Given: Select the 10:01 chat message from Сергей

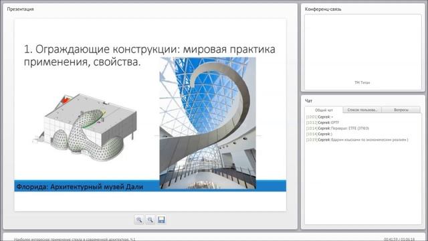Looking at the screenshot, I should (x=320, y=117).
